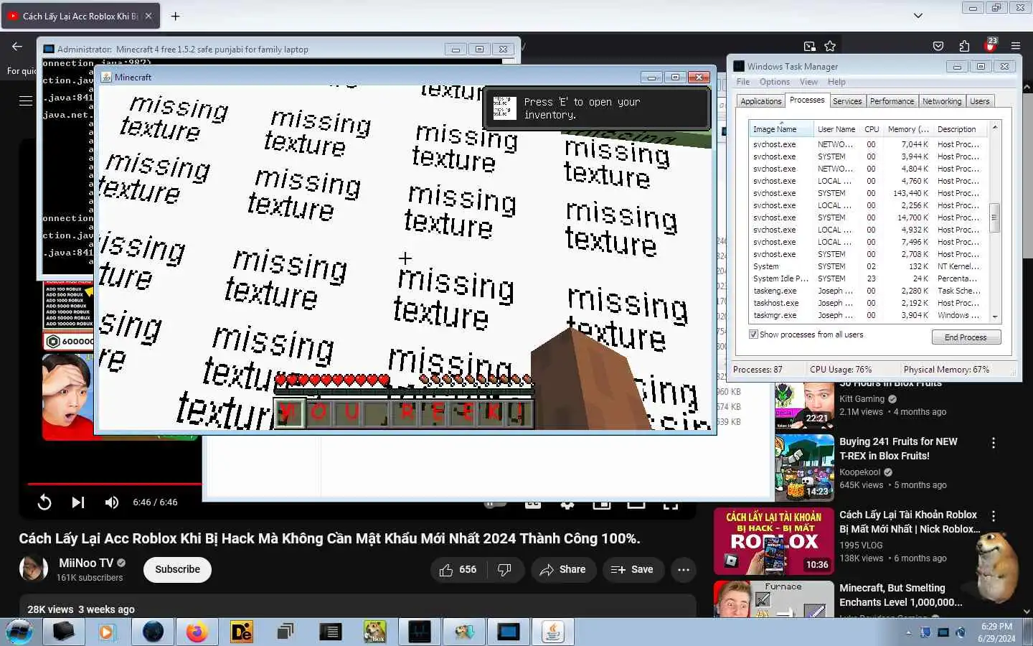Screen dimensions: 1033x646
Task: Open the Task Manager graph icon on taskbar
Action: point(419,632)
